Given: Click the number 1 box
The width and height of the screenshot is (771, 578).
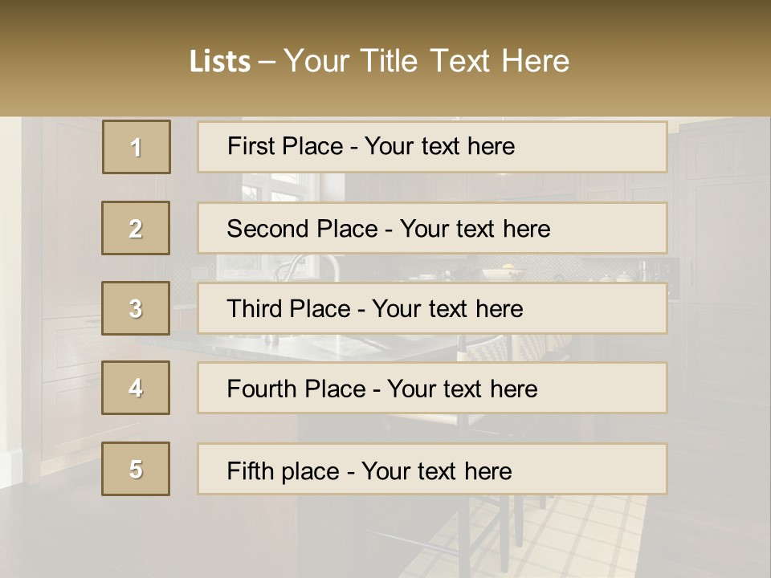Looking at the screenshot, I should (137, 147).
